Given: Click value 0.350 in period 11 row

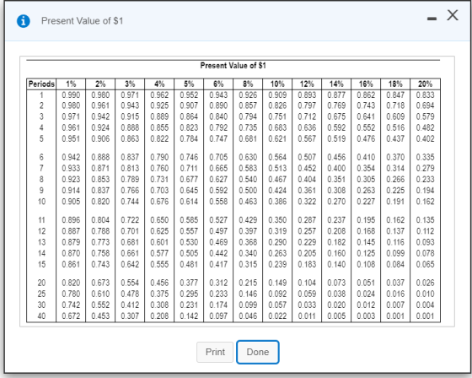Looking at the screenshot, I should pyautogui.click(x=277, y=220).
